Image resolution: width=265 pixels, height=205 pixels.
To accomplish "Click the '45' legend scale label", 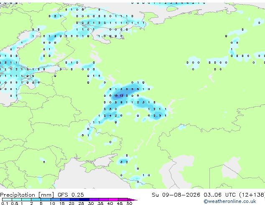I will pyautogui.click(x=120, y=203).
